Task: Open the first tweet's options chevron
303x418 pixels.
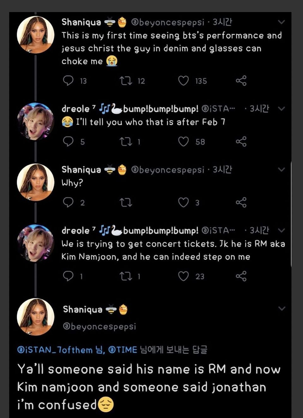Action: (281, 22)
